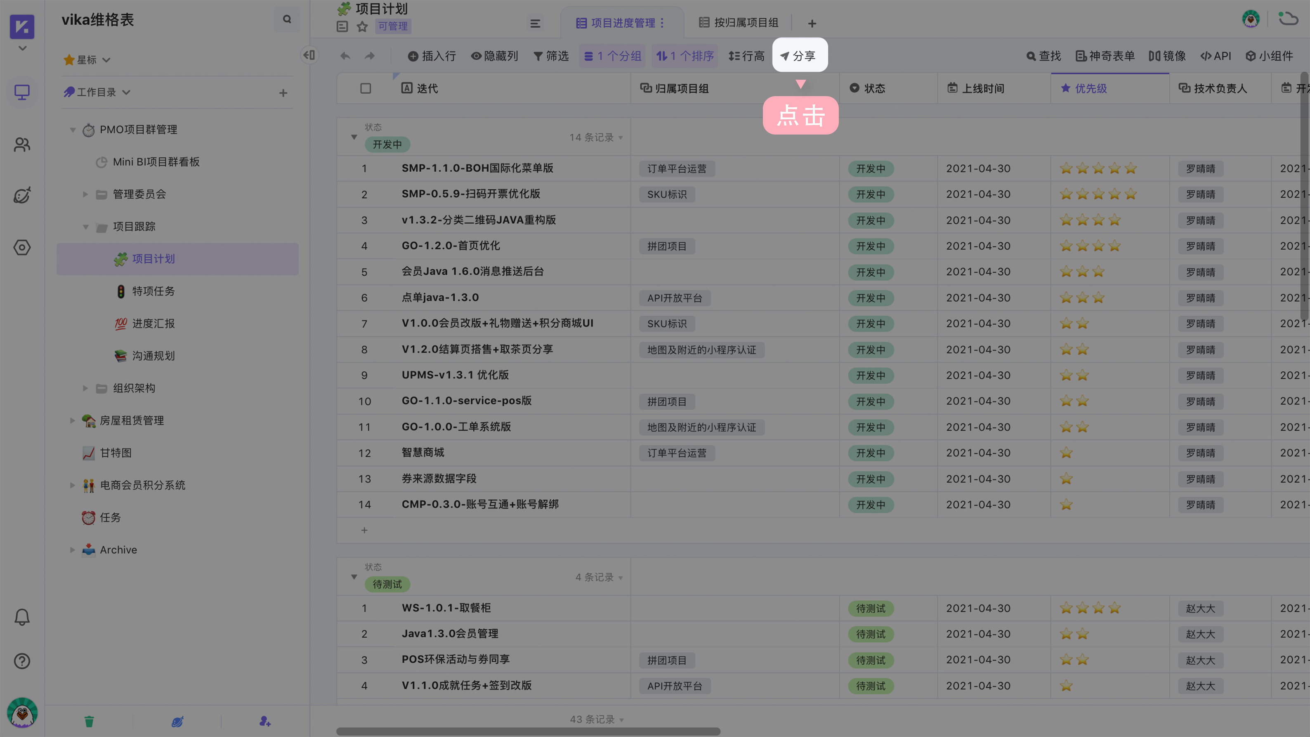Check the select-all checkbox in header
This screenshot has height=737, width=1310.
coord(365,88)
